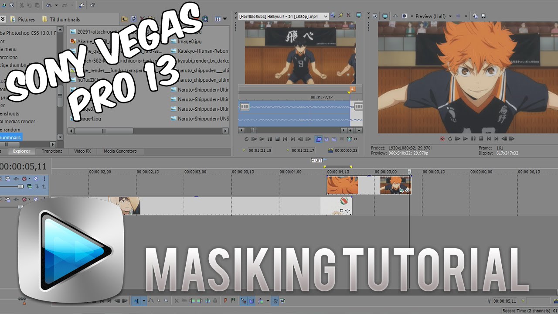This screenshot has width=558, height=314.
Task: Click the Insert Marker icon in bottom toolbar
Action: [x=225, y=301]
